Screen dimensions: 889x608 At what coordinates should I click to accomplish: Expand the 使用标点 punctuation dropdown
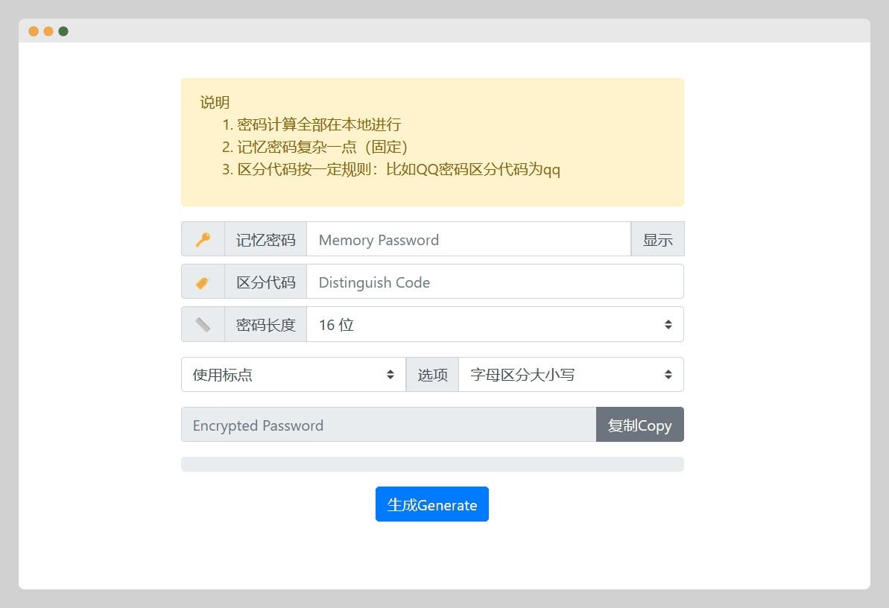tap(294, 374)
